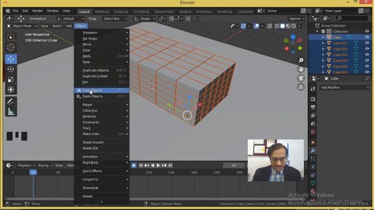Hide Cube.003 with its eye icon
The image size is (374, 210).
point(367,55)
